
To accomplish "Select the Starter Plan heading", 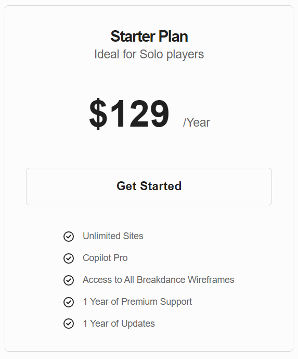I will [149, 36].
